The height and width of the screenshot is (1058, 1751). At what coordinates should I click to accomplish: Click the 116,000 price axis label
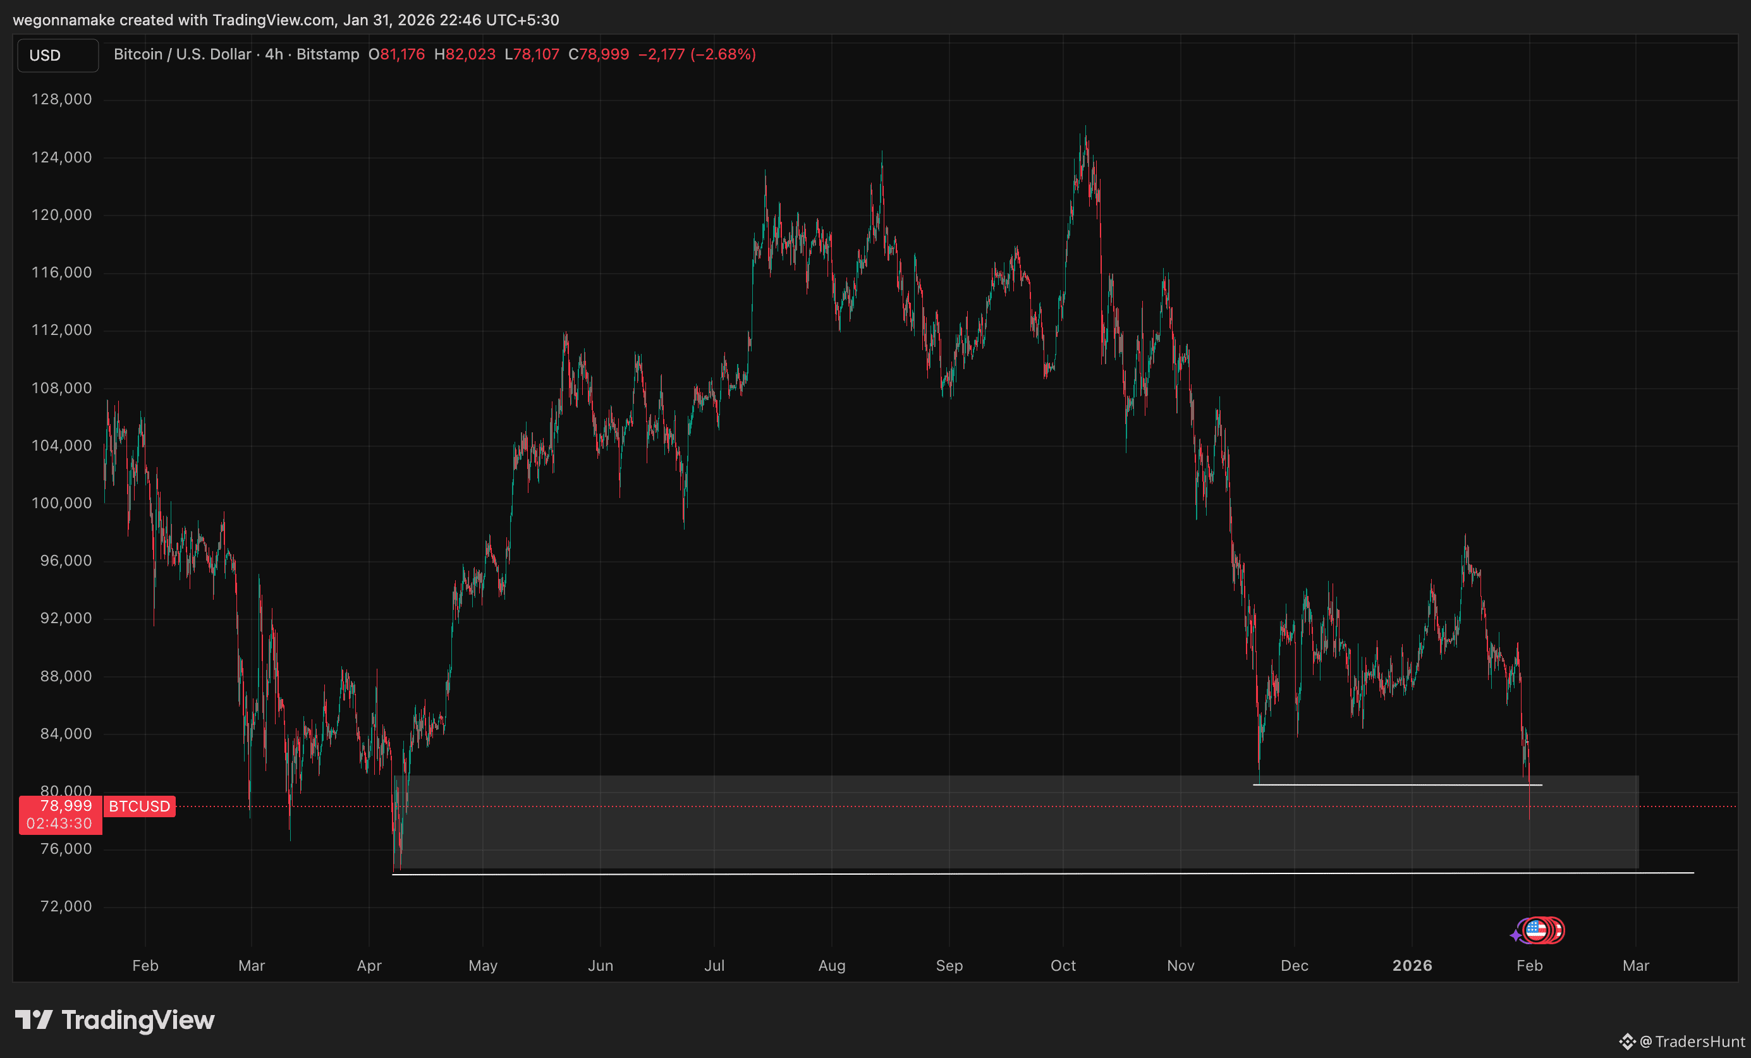[62, 273]
